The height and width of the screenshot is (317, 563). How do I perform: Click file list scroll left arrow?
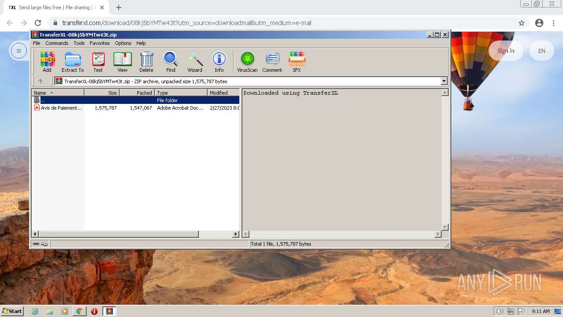tap(35, 234)
